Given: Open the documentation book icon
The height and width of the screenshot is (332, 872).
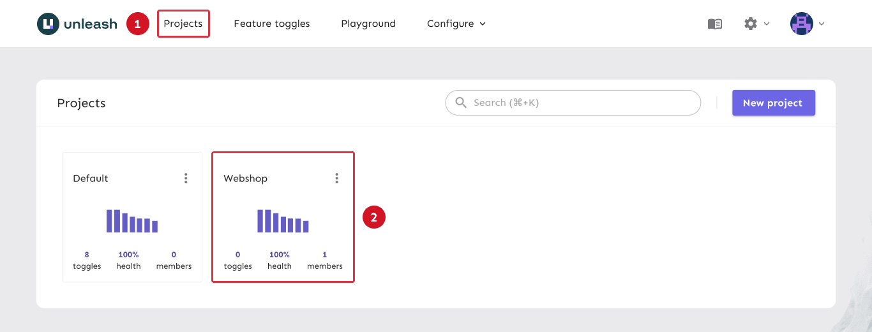Looking at the screenshot, I should click(x=714, y=24).
